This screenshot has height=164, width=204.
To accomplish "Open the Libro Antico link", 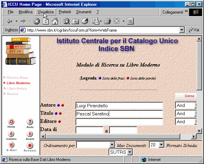I will pos(17,88).
